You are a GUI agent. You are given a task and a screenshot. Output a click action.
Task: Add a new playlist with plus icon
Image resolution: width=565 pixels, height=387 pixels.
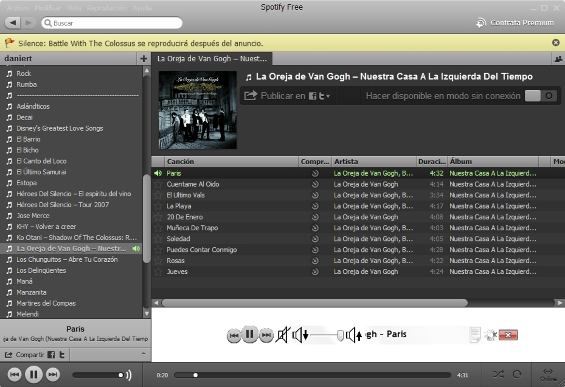coord(143,59)
